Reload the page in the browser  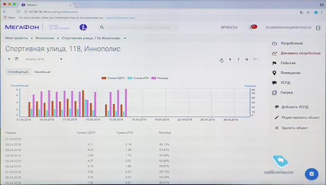coord(18,12)
